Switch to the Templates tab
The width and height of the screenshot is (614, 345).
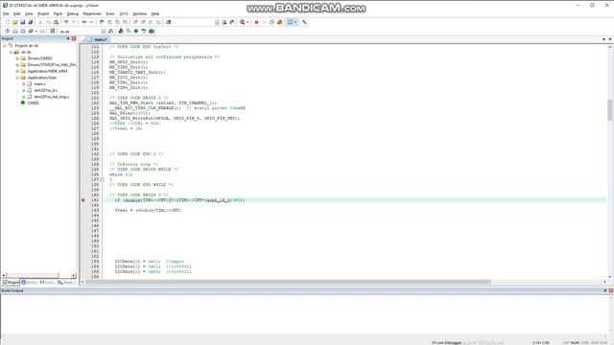click(x=65, y=282)
